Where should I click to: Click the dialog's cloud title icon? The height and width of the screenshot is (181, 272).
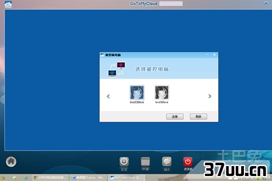pos(102,55)
